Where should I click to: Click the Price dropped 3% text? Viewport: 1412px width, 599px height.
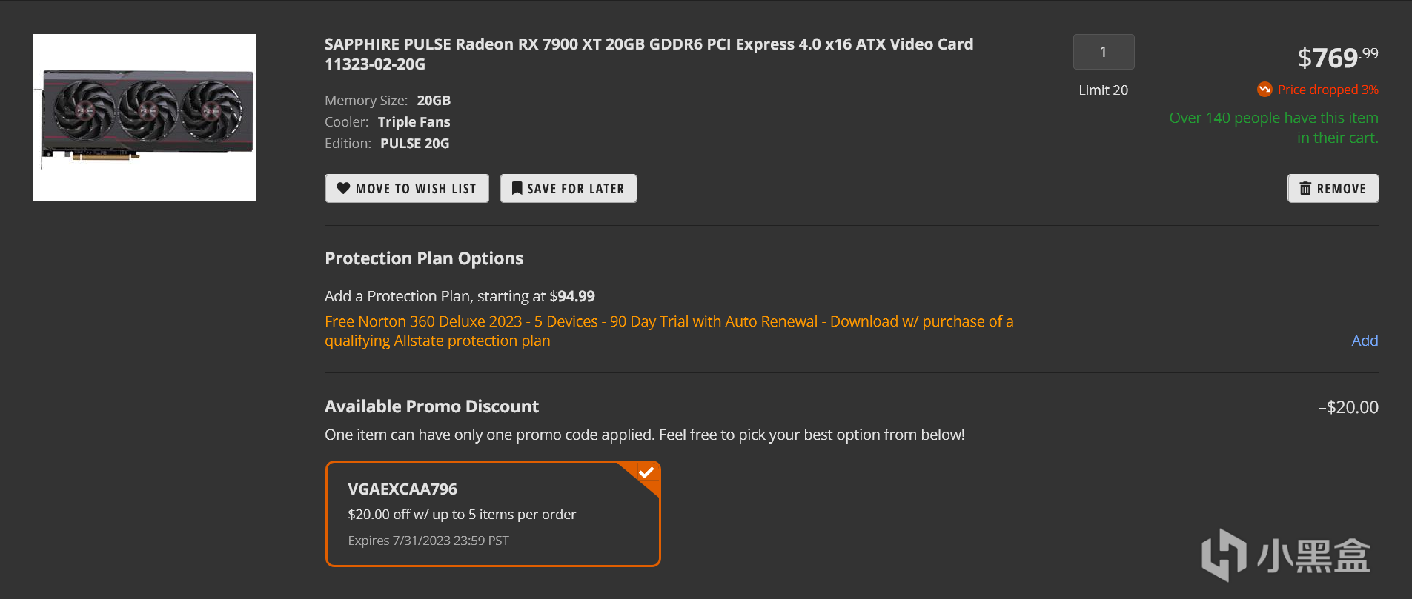tap(1328, 90)
